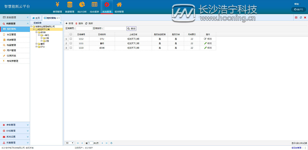Select the highlighted 组织架构 sidebar item
The height and width of the screenshot is (150, 308).
15,29
